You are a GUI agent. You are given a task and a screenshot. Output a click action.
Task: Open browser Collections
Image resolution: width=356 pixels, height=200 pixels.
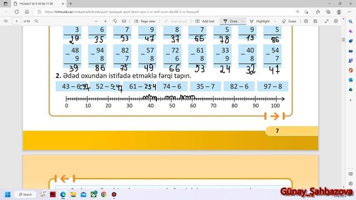[x=328, y=12]
